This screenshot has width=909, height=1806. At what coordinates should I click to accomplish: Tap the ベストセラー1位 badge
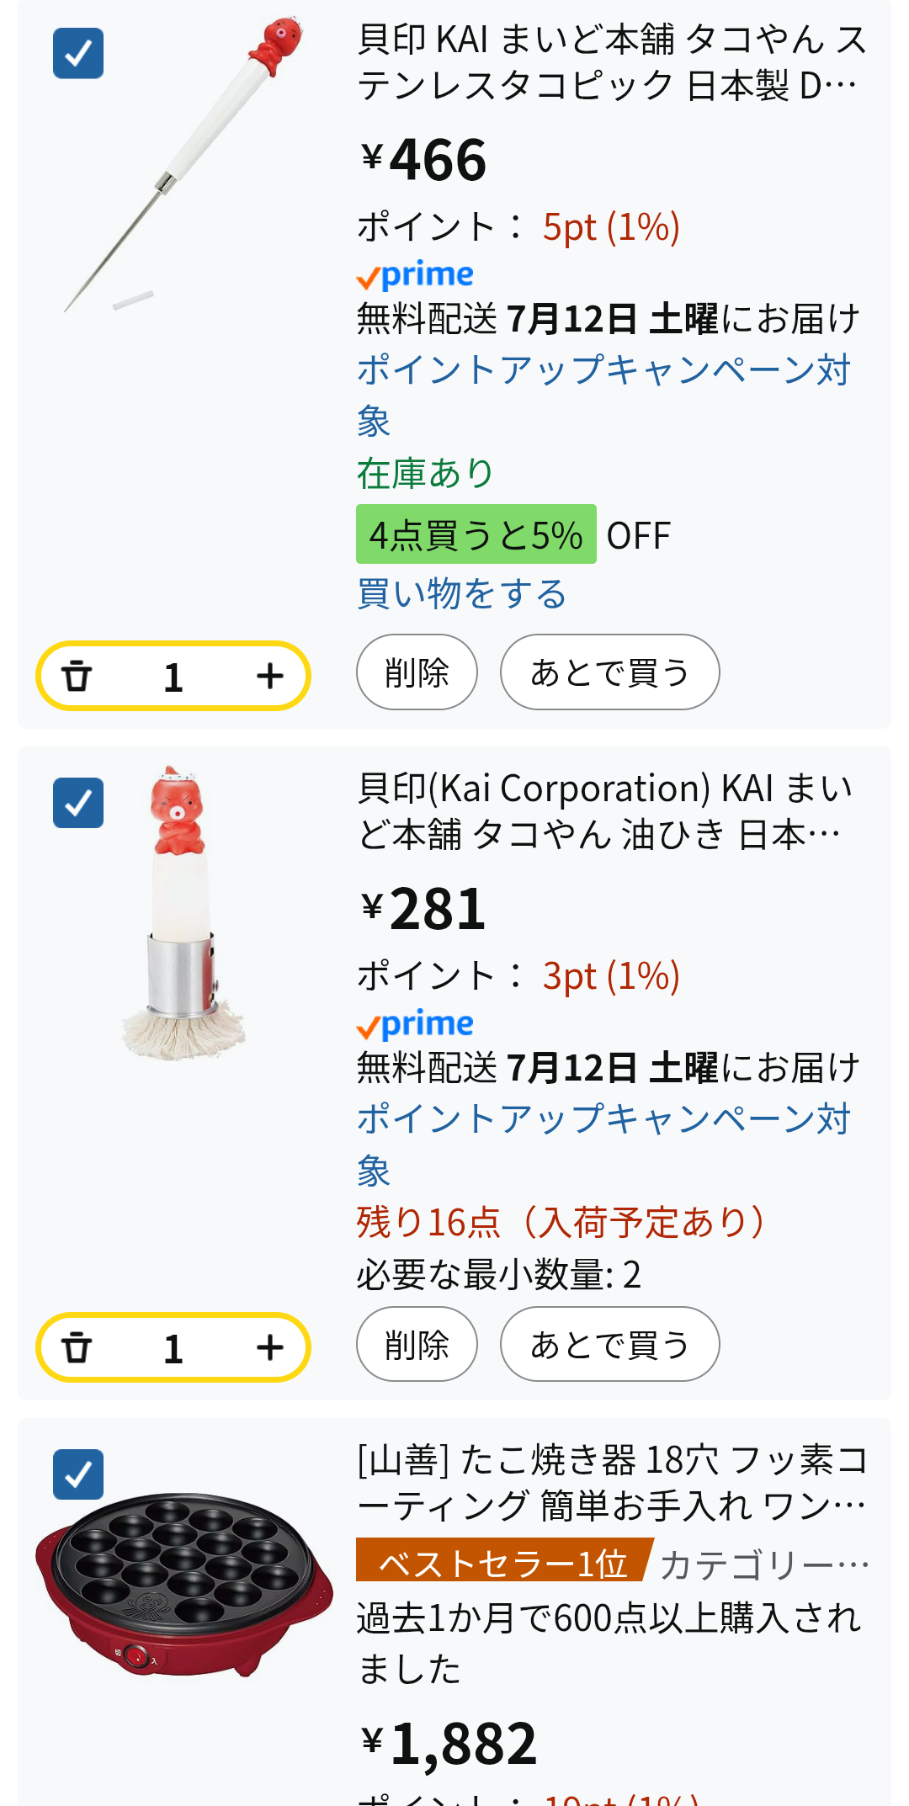click(x=504, y=1563)
